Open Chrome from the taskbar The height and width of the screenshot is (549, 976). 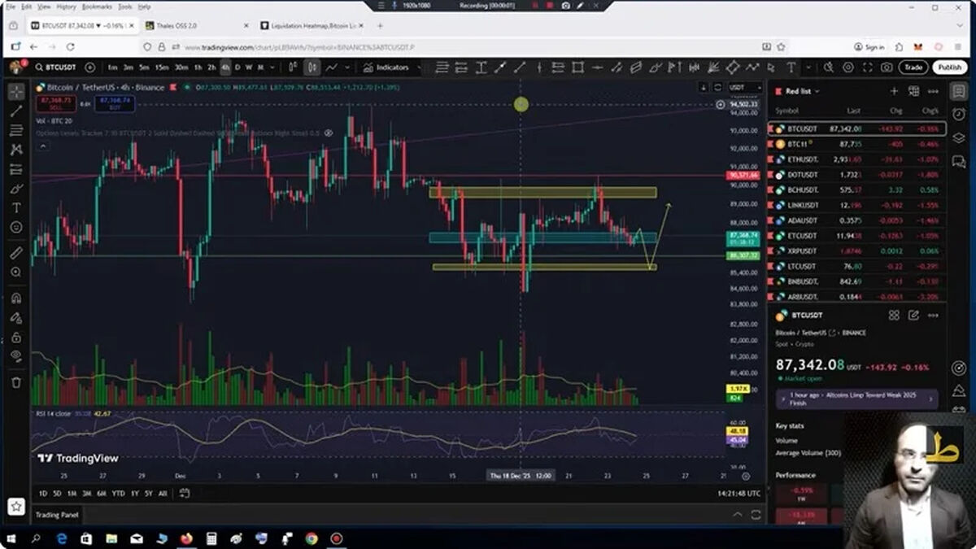312,538
